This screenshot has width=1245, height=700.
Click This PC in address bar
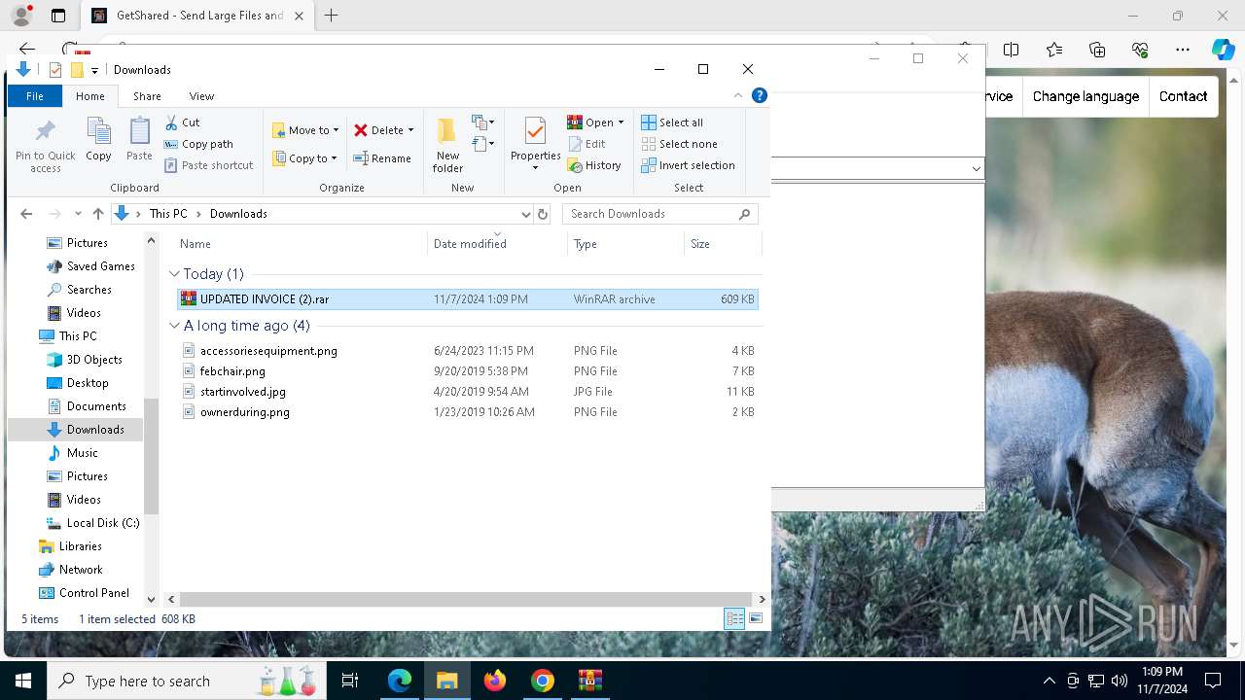167,214
